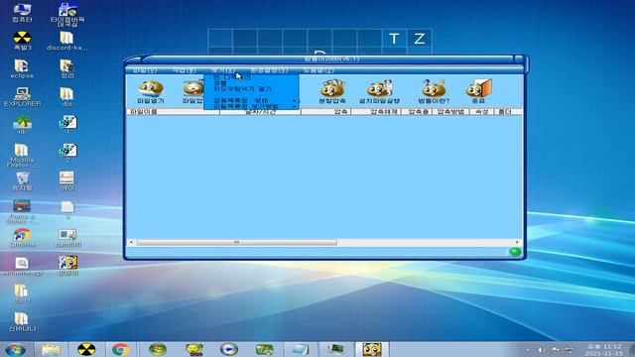Click the radiation icon on taskbar
Screen dimensions: 635x357
click(x=86, y=349)
